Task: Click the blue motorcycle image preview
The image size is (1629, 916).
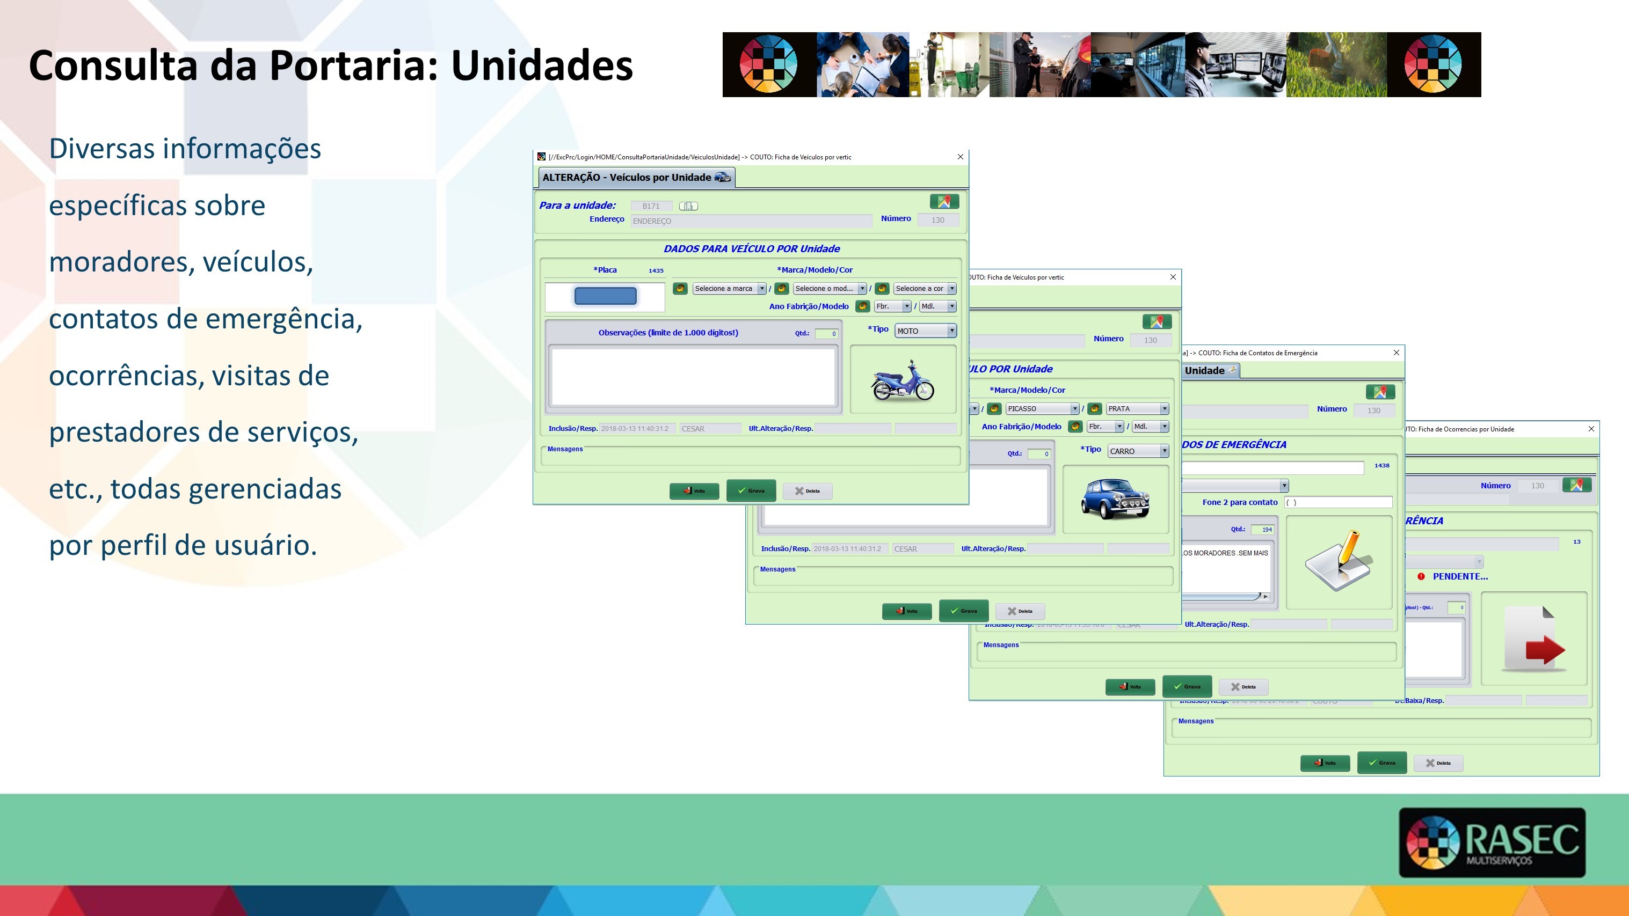Action: point(903,379)
